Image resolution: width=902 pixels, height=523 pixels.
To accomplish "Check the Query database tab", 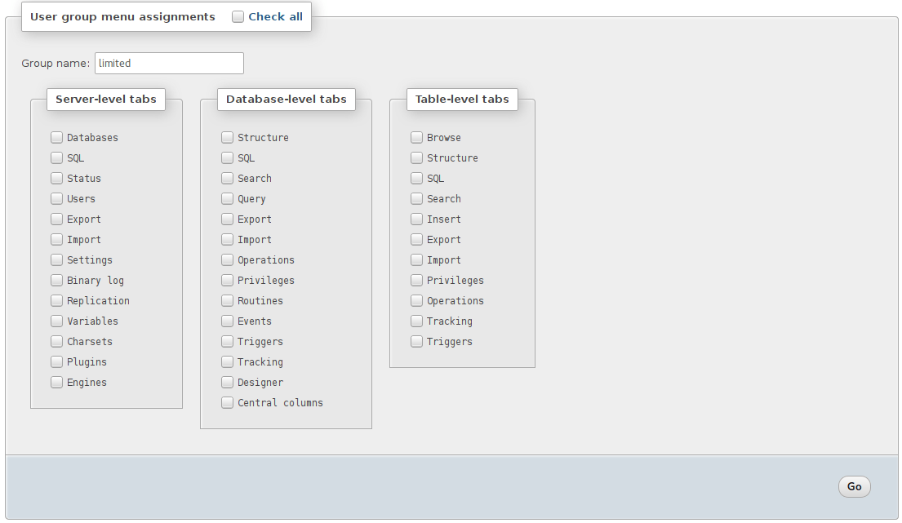I will click(227, 198).
